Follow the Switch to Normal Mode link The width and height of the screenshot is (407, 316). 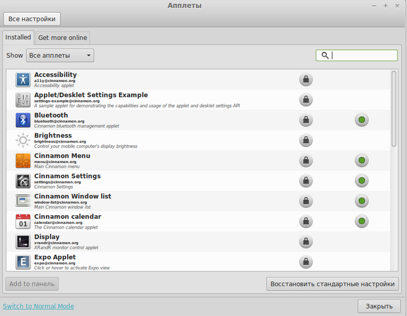(x=38, y=306)
